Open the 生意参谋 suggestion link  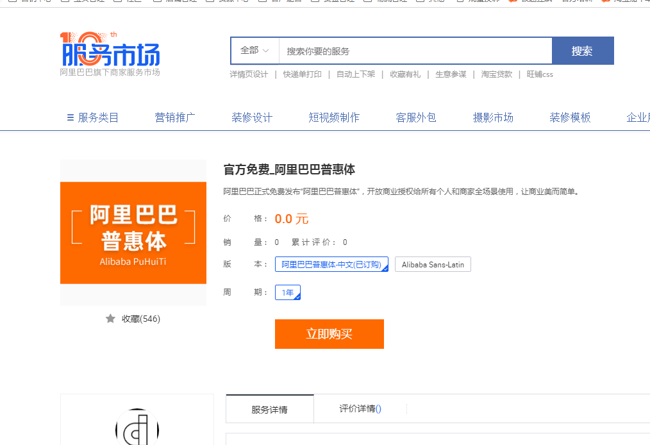pyautogui.click(x=451, y=74)
